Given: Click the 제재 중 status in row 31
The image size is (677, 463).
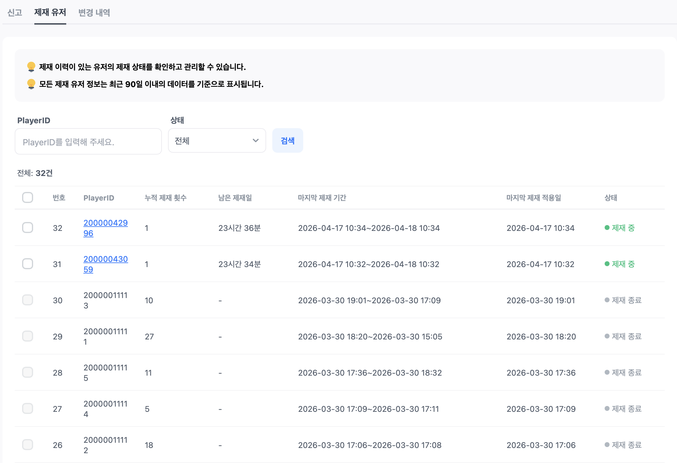Looking at the screenshot, I should pos(623,264).
